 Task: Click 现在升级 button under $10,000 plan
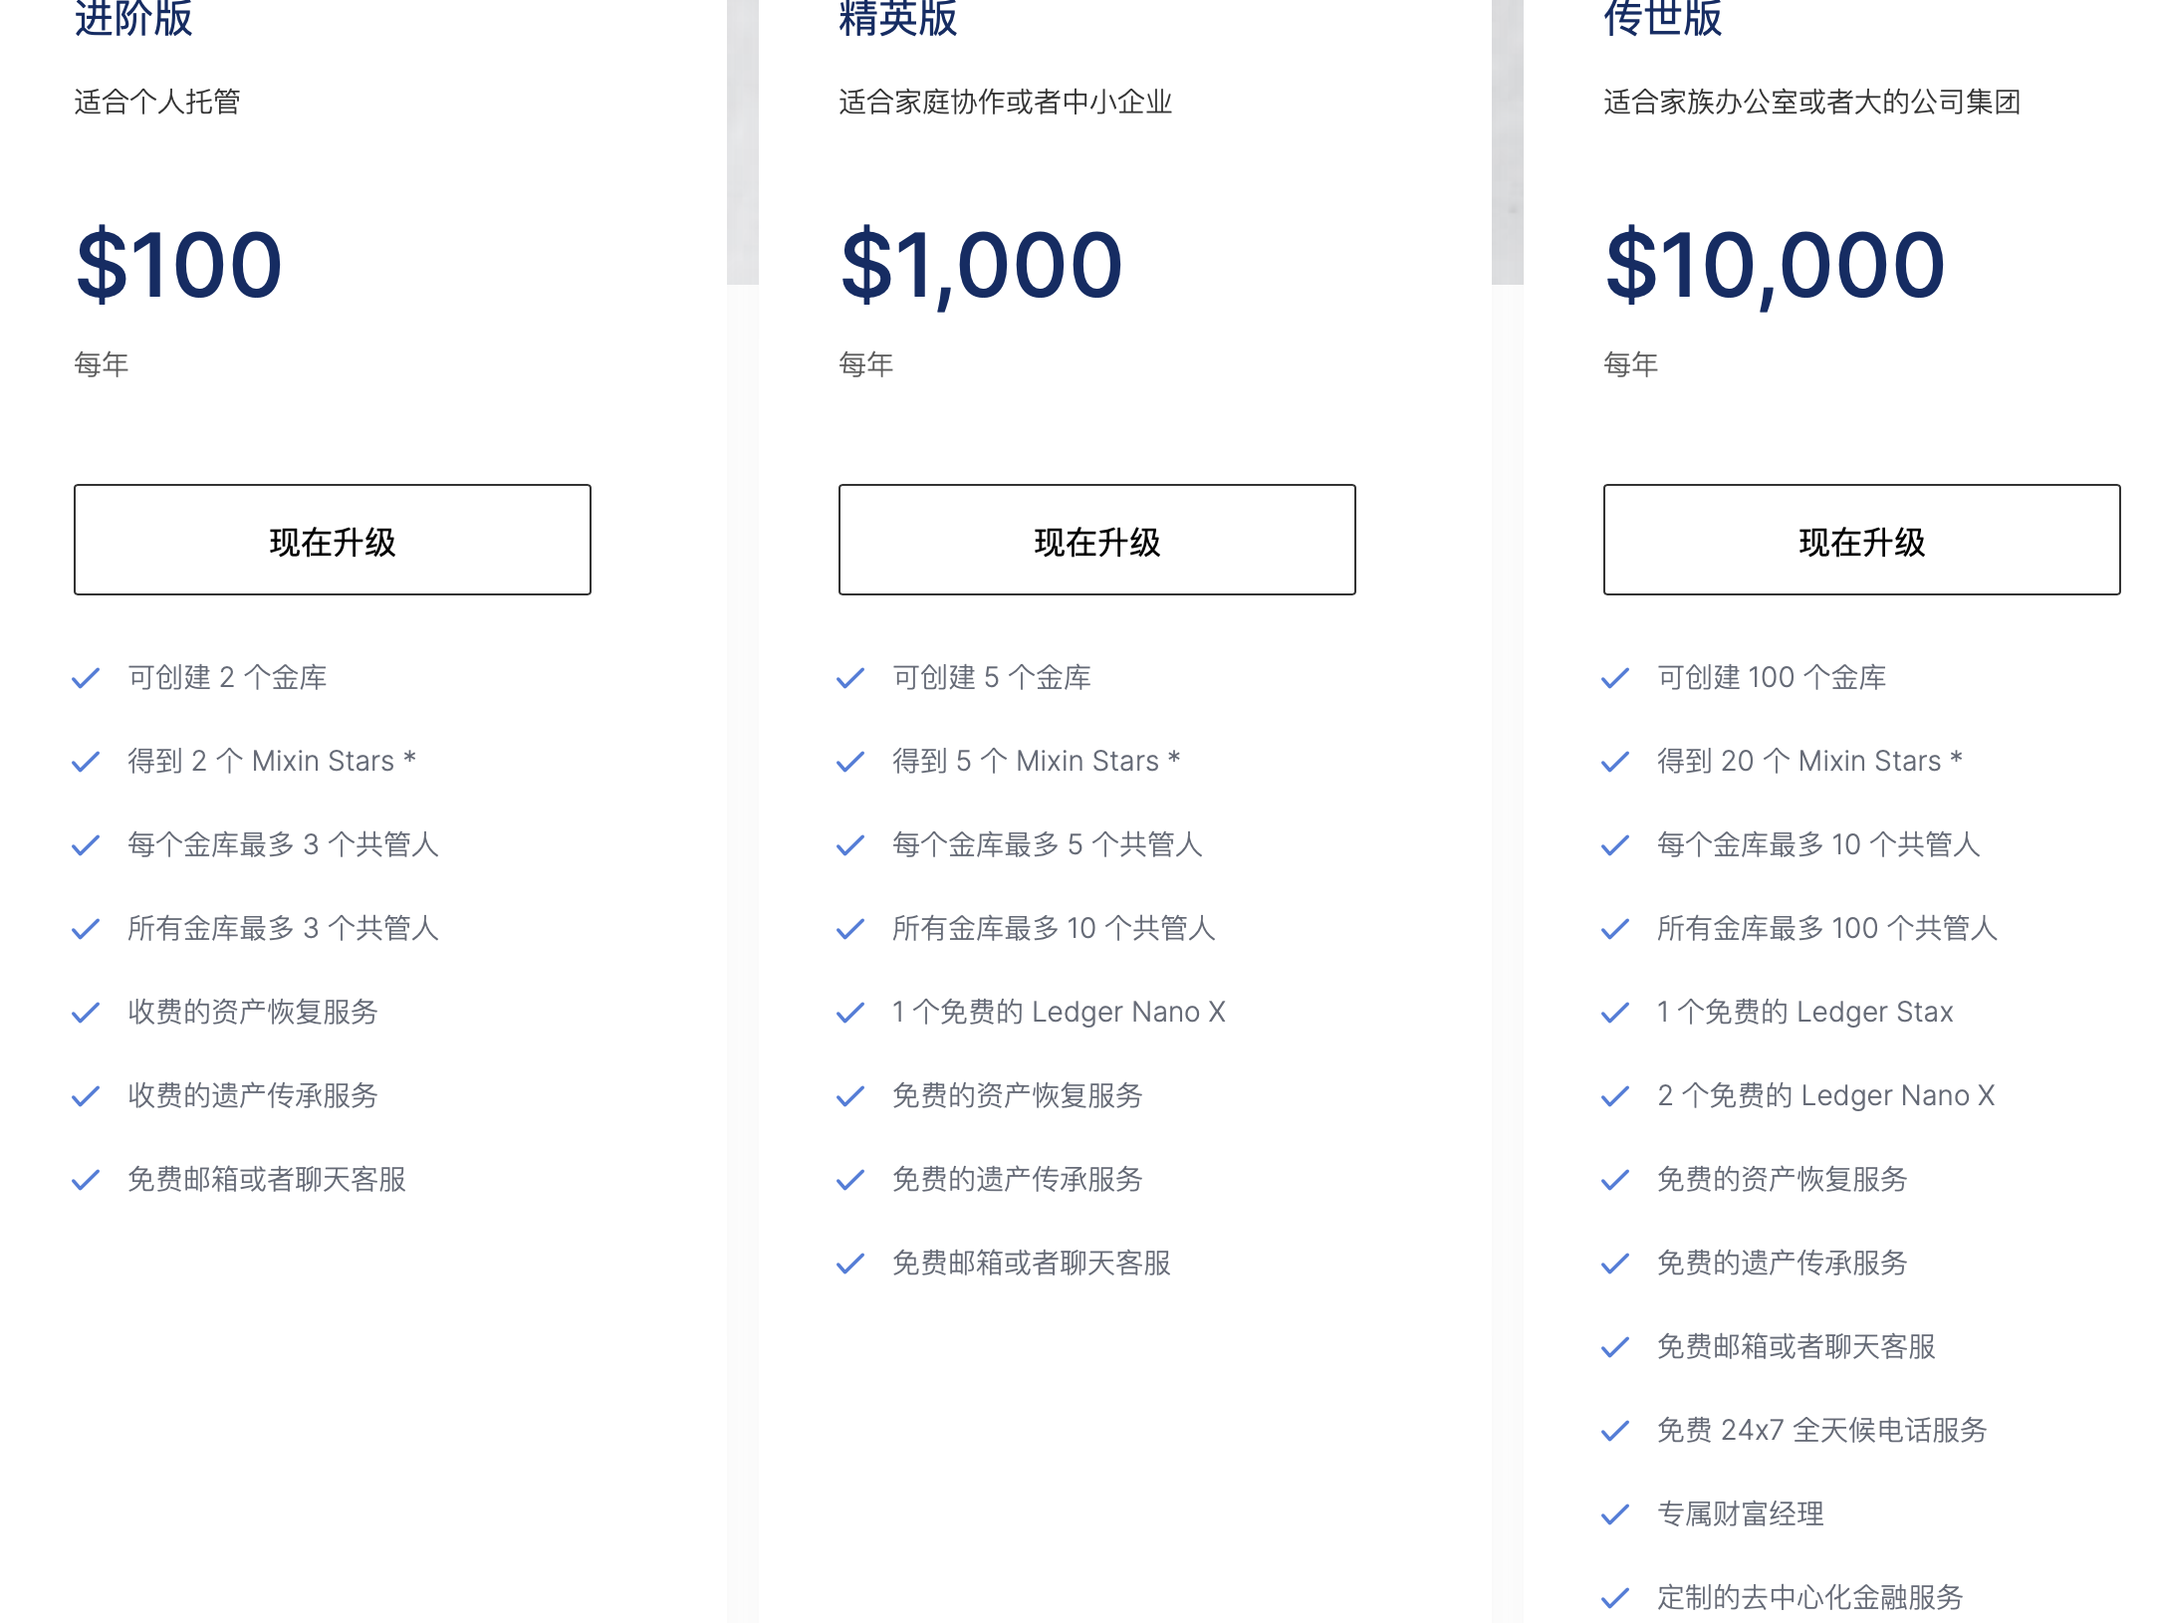coord(1861,540)
